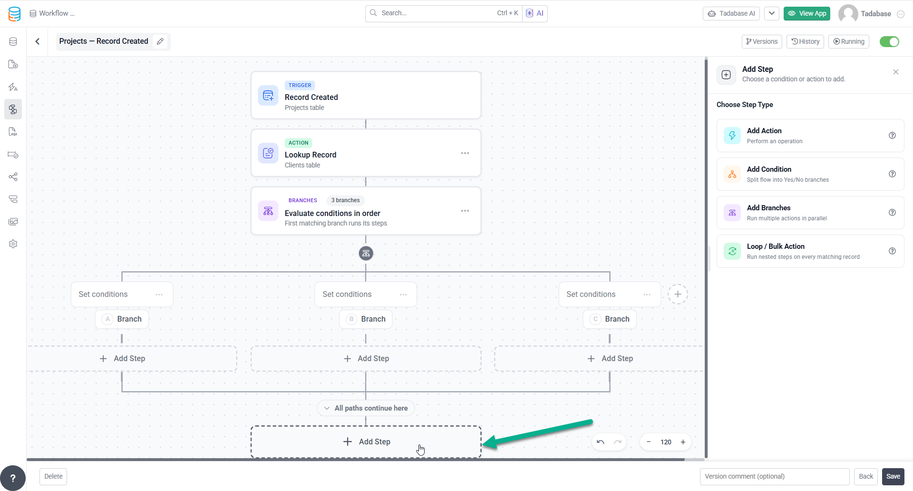Toggle the workflow enabled switch
The image size is (913, 491).
(889, 42)
